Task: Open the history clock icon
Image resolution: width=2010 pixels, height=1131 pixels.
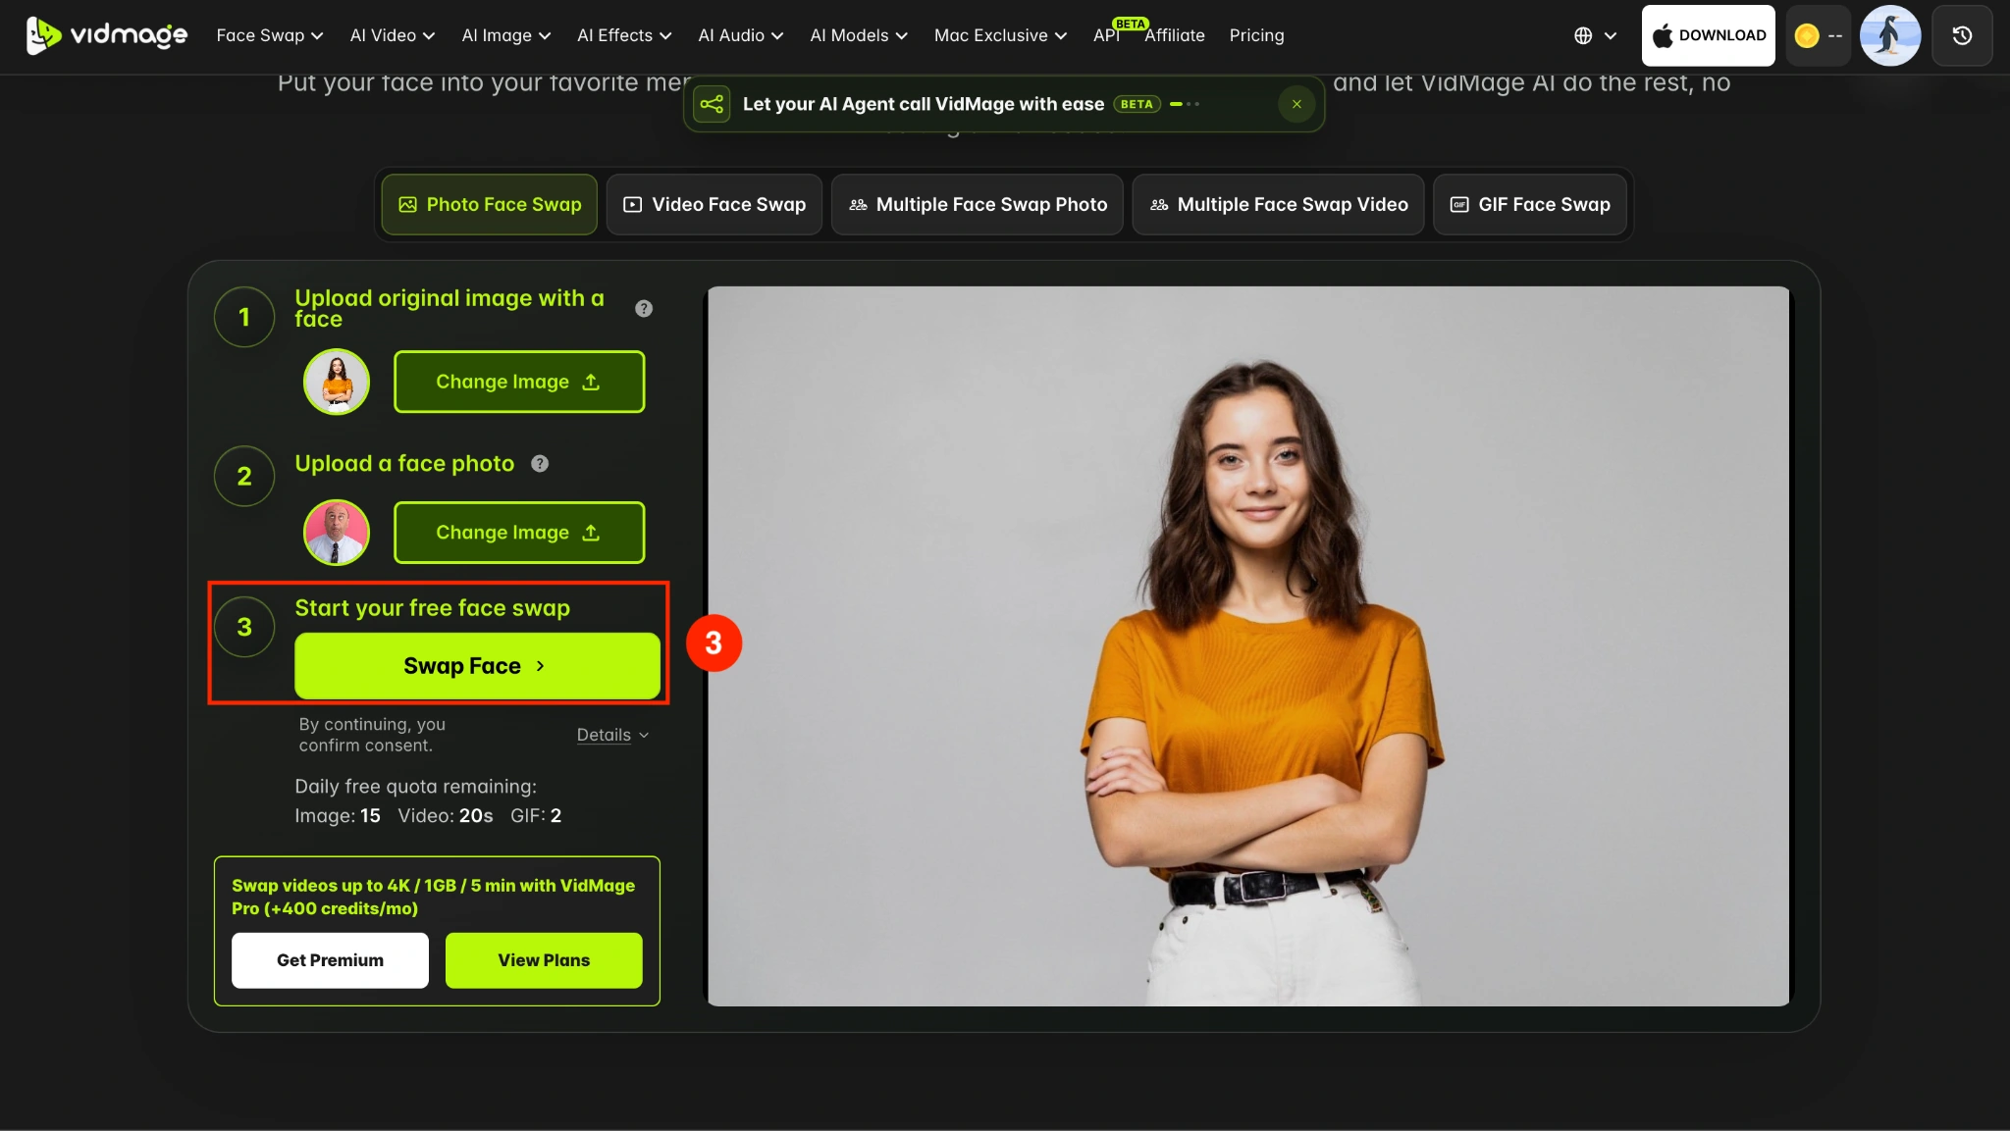Action: (x=1962, y=35)
